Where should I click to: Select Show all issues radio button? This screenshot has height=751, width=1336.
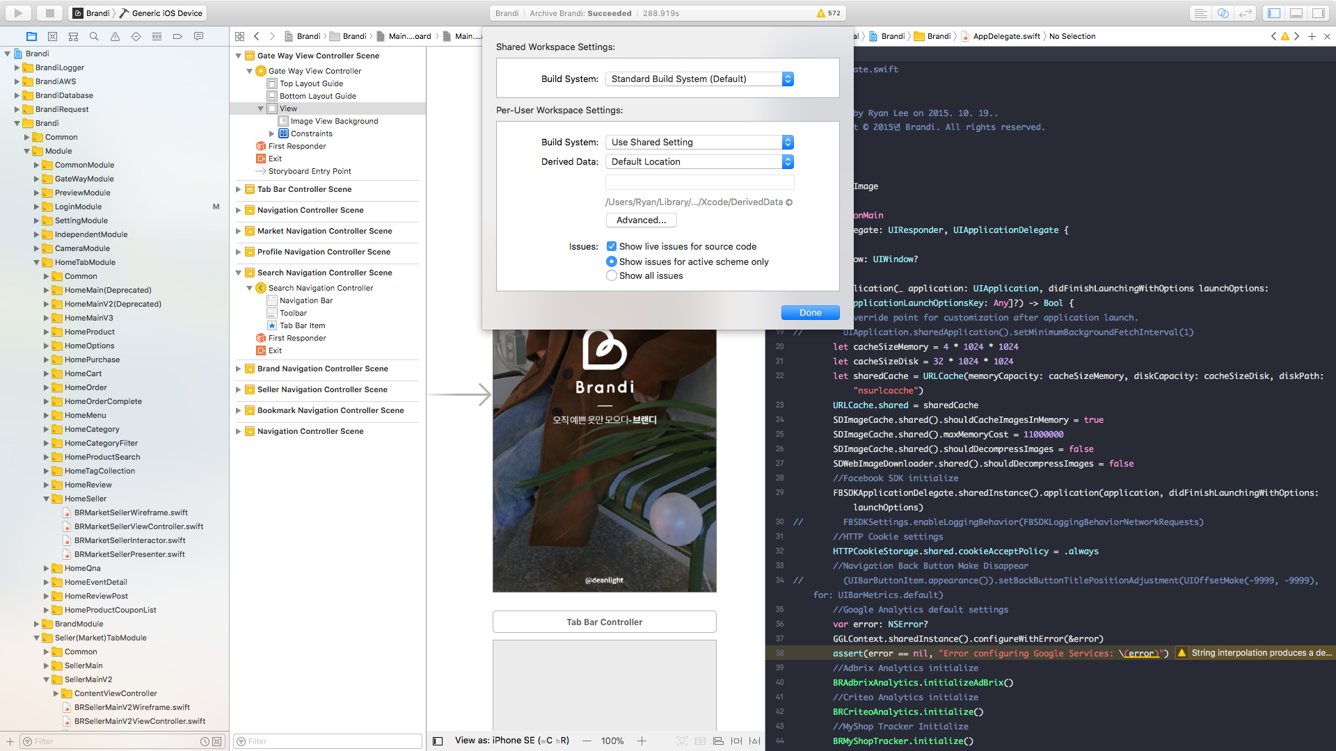(x=612, y=276)
